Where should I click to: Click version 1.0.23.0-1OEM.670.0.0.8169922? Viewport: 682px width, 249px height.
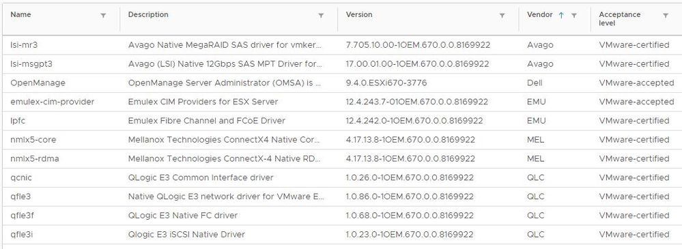coord(410,234)
